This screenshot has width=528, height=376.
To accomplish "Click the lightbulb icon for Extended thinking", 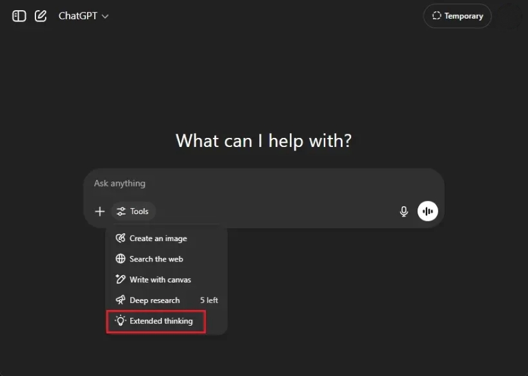I will click(x=120, y=321).
